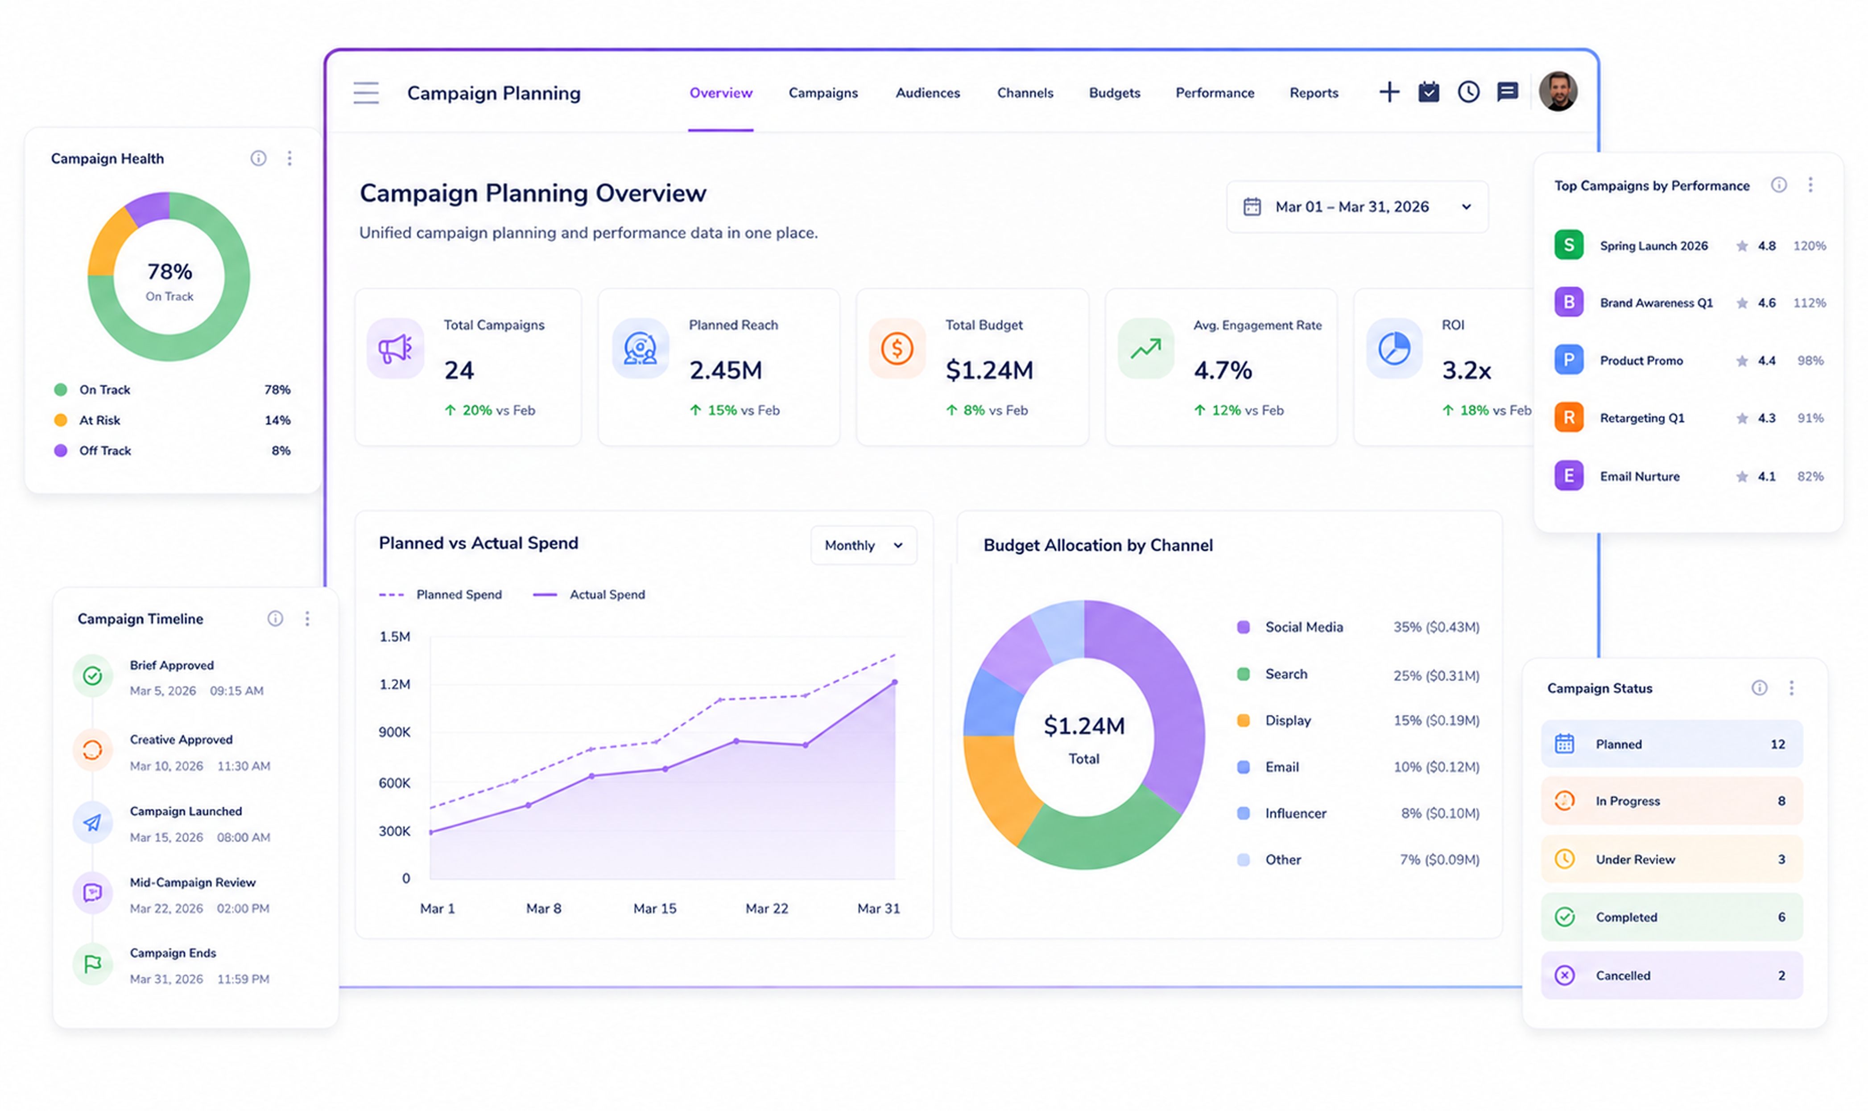
Task: Select the Performance tab
Action: click(1214, 93)
